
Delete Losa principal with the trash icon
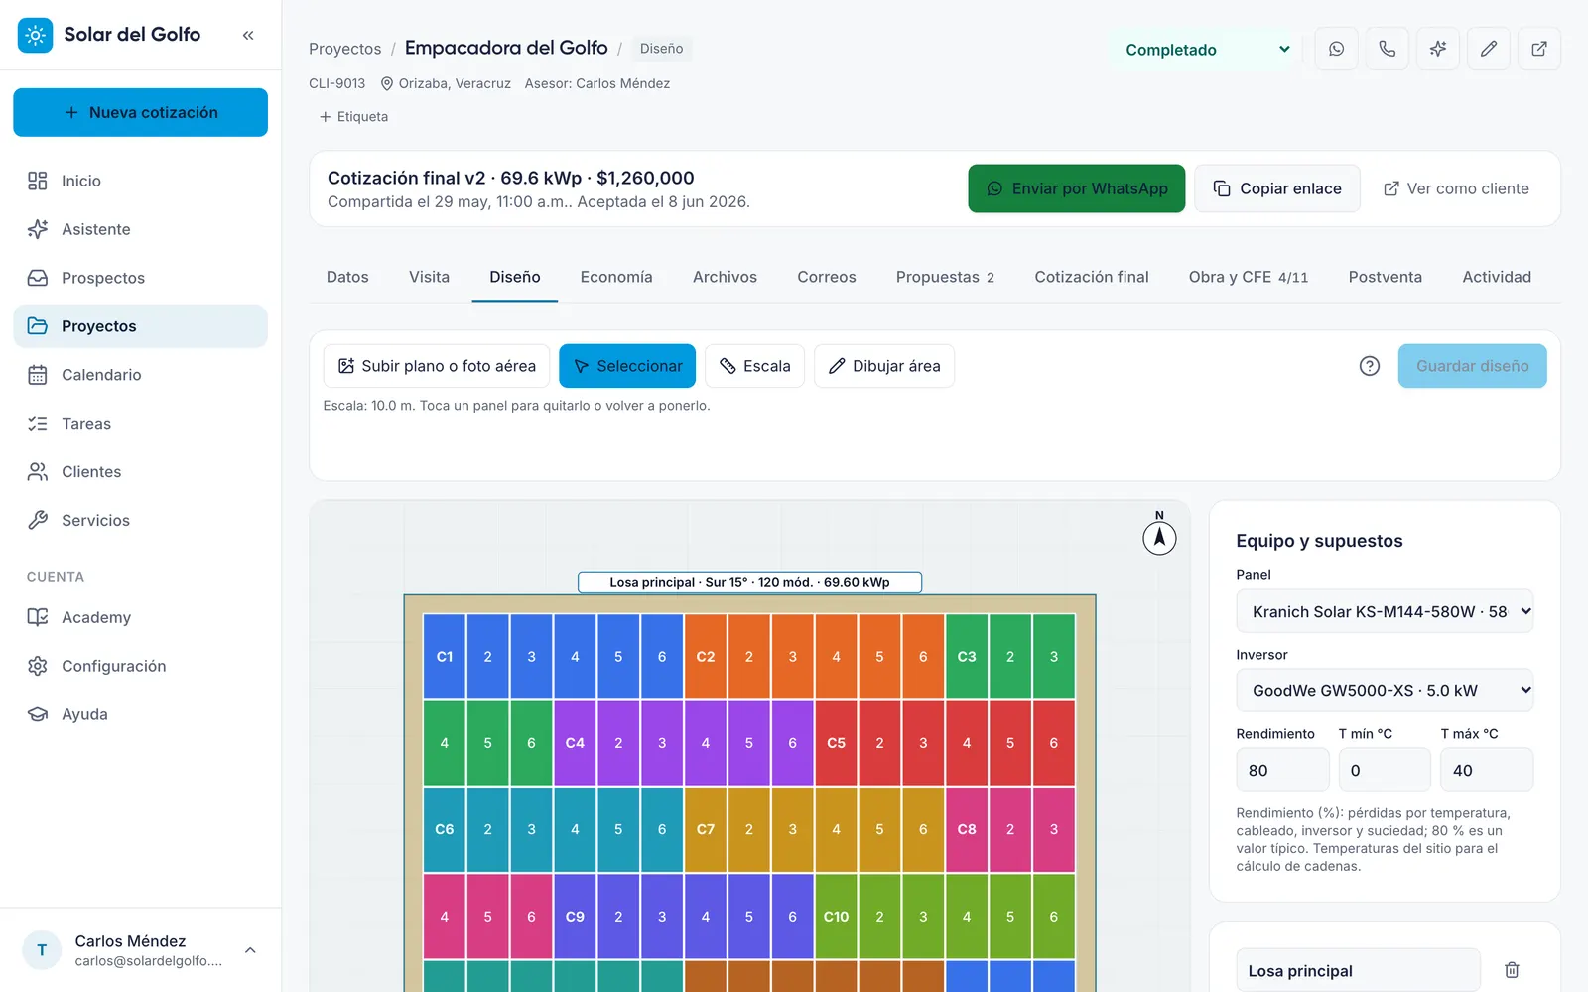pyautogui.click(x=1512, y=970)
